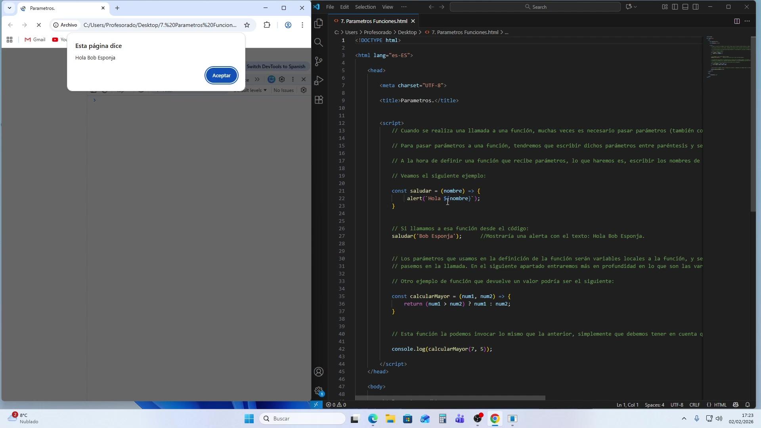Expand the breadcrumb ellipsis after the filename
The width and height of the screenshot is (761, 428).
pyautogui.click(x=507, y=32)
